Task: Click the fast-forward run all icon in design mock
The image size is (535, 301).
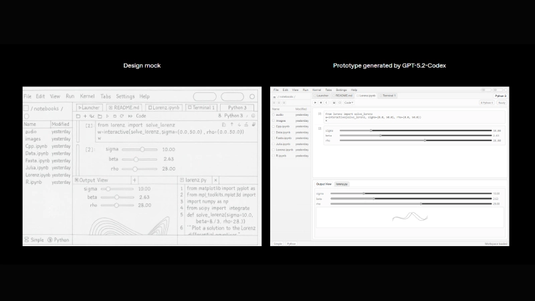Action: click(x=130, y=116)
